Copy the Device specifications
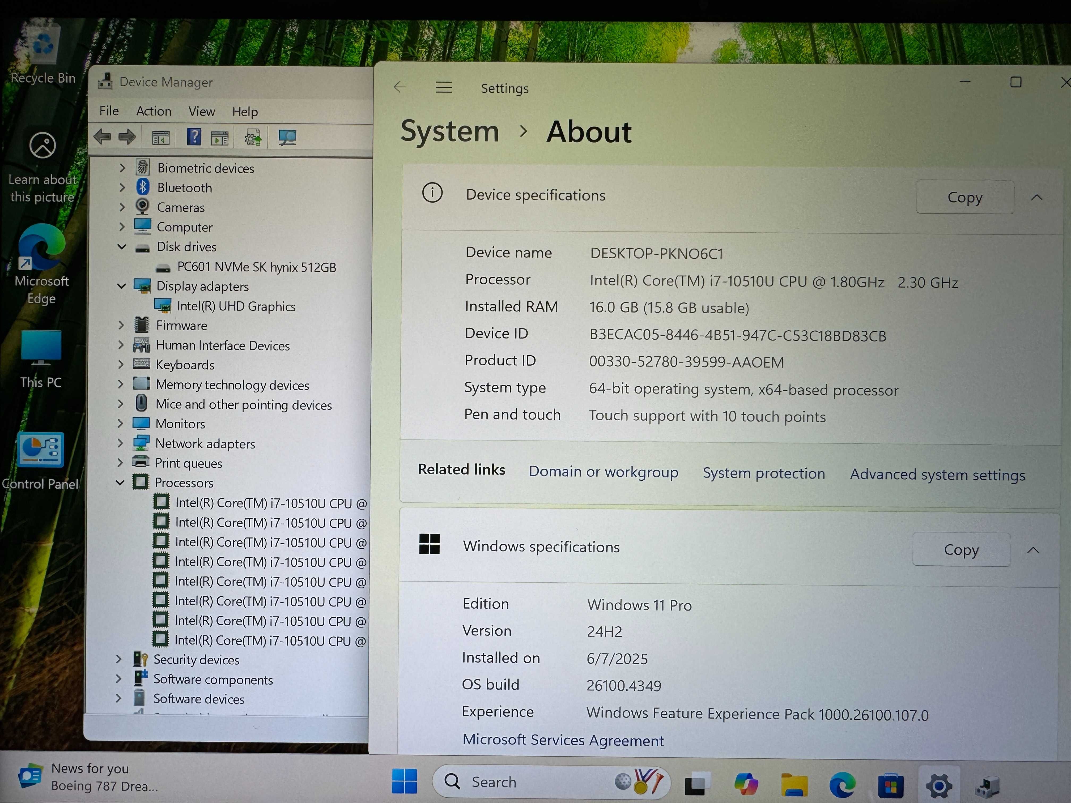The image size is (1071, 803). coord(965,197)
